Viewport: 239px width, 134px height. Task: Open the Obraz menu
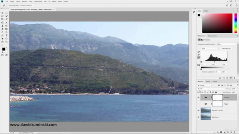pos(18,1)
